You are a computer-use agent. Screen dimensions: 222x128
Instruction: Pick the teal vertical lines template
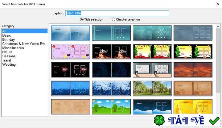111,33
